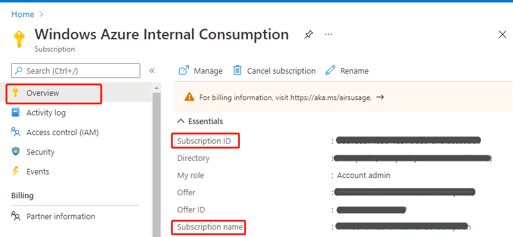Click the Partner information icon
The image size is (513, 237).
pos(15,216)
